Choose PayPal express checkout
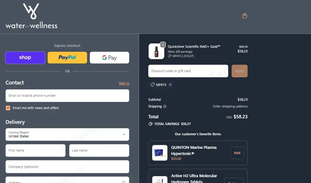The width and height of the screenshot is (311, 183). click(x=67, y=58)
